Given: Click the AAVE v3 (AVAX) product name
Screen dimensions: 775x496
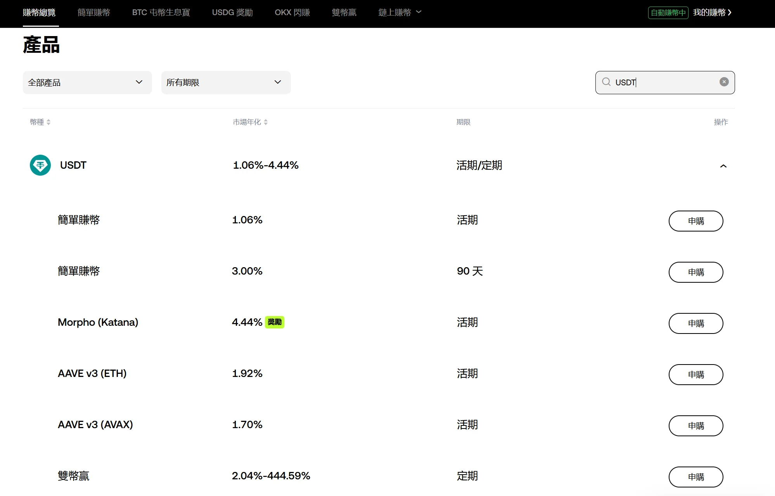Looking at the screenshot, I should pyautogui.click(x=95, y=425).
